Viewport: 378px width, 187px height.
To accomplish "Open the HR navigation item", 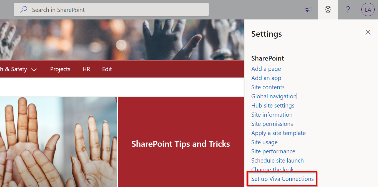I will point(86,69).
